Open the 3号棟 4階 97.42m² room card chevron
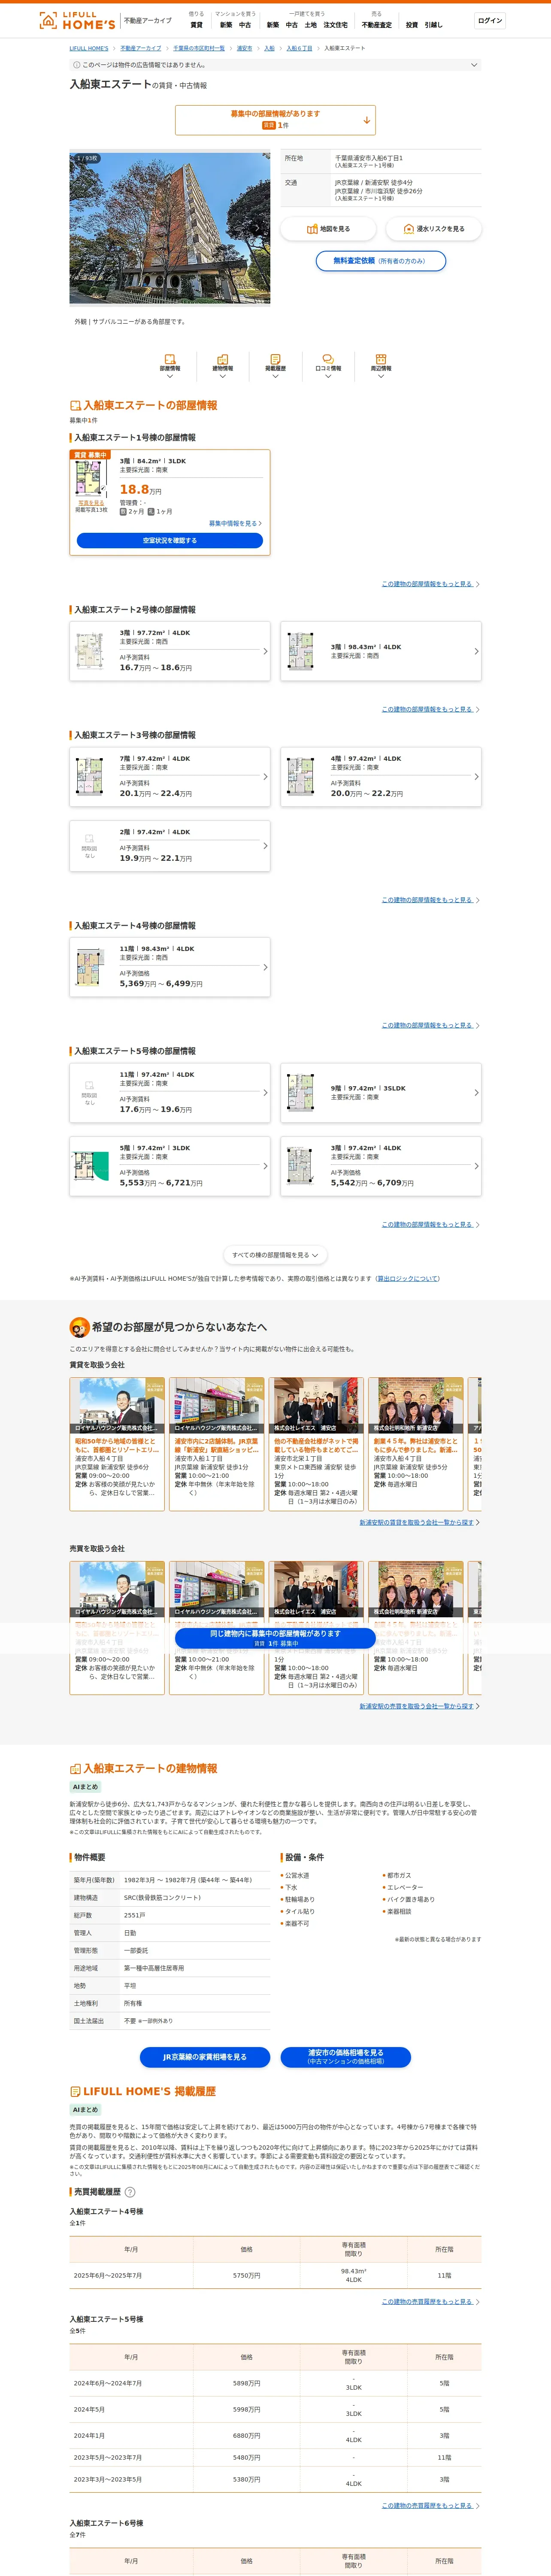The width and height of the screenshot is (551, 2576). pyautogui.click(x=476, y=777)
